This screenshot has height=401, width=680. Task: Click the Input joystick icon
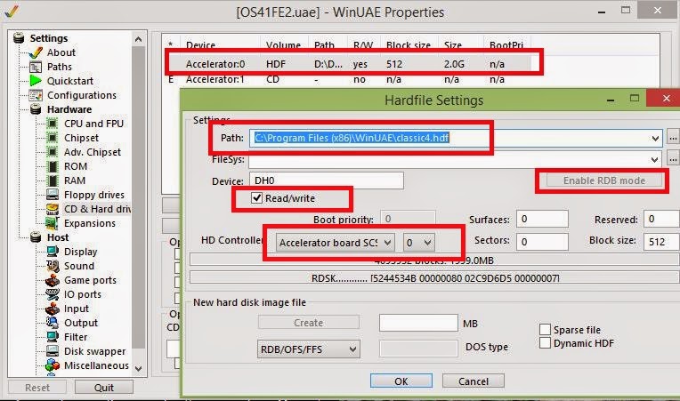(x=53, y=309)
